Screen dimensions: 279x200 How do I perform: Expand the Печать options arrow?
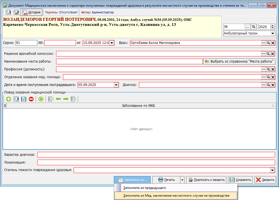(182, 180)
